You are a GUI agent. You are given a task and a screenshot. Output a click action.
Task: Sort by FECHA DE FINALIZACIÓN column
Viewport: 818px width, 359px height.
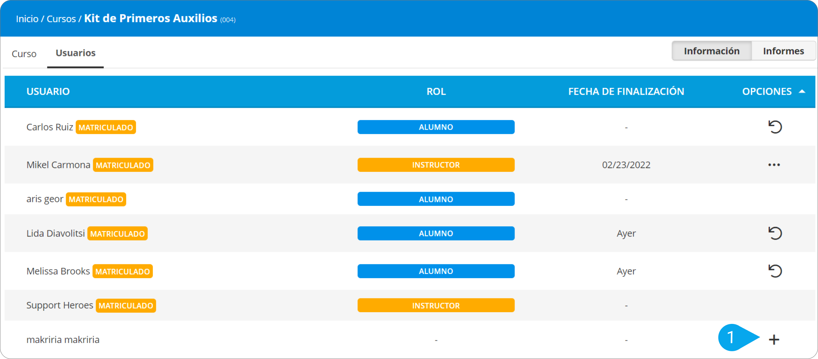point(626,91)
